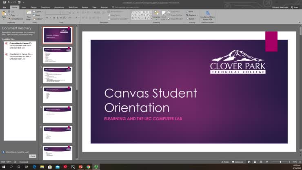
Task: Toggle Bold formatting
Action: [47, 18]
